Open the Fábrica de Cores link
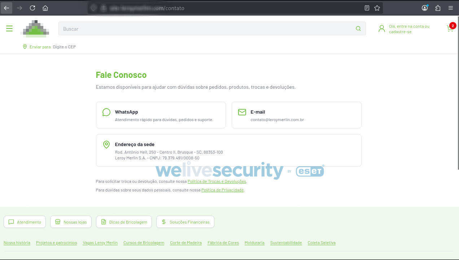The height and width of the screenshot is (260, 459). pos(223,243)
